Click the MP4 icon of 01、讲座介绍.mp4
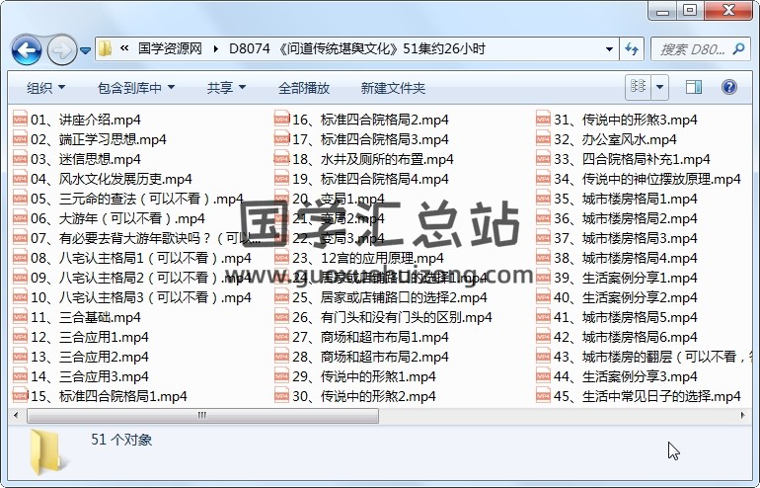 point(20,120)
